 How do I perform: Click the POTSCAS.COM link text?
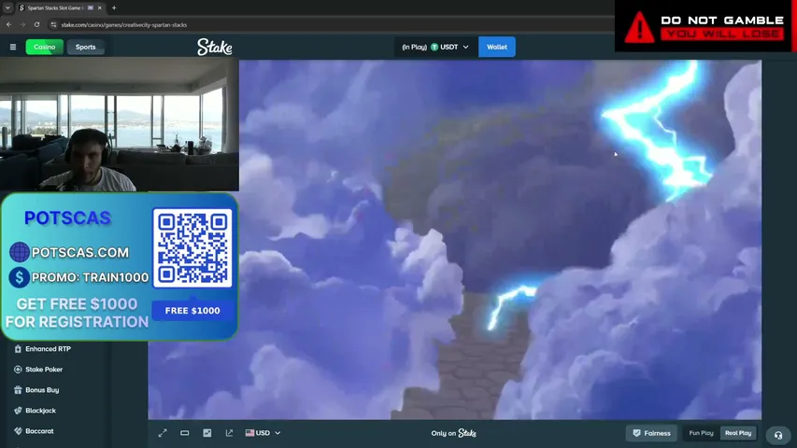click(x=80, y=252)
